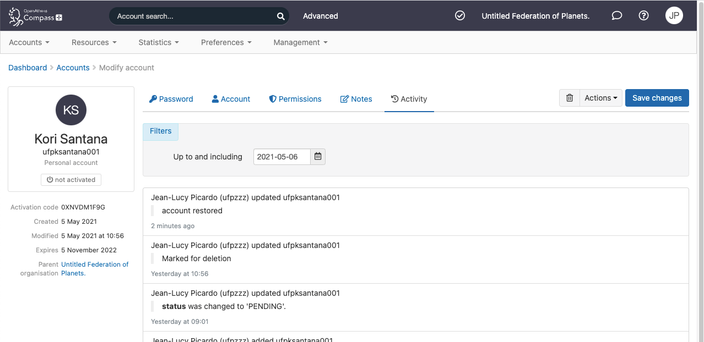Image resolution: width=704 pixels, height=342 pixels.
Task: Click the shield icon on the Permissions tab
Action: 272,98
